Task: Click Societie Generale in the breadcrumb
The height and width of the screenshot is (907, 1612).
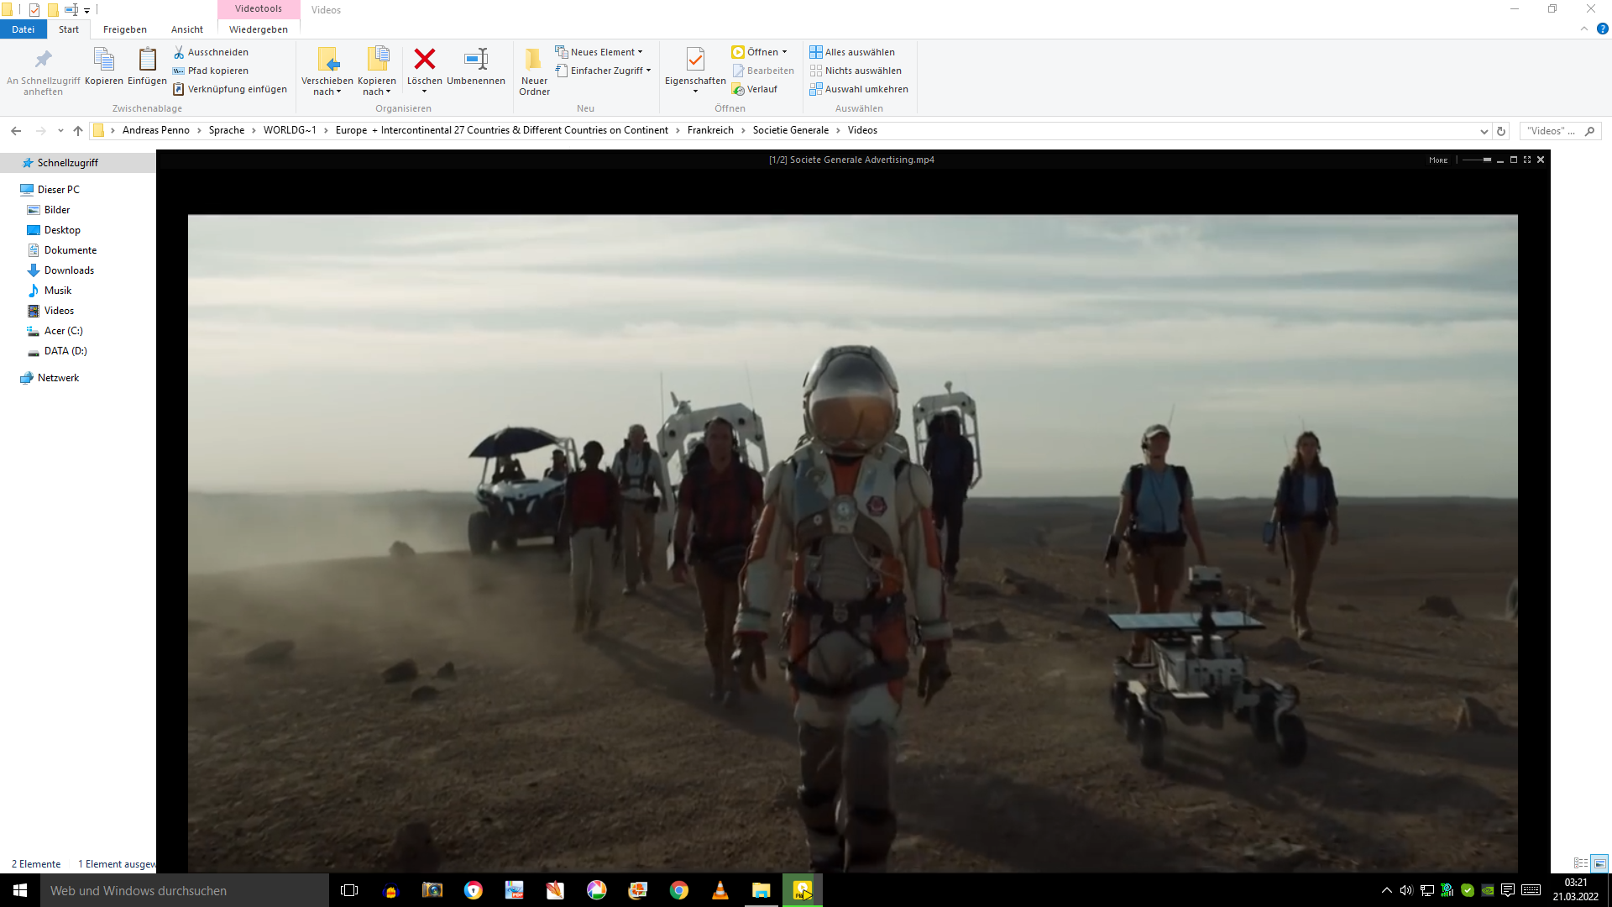Action: (x=791, y=130)
